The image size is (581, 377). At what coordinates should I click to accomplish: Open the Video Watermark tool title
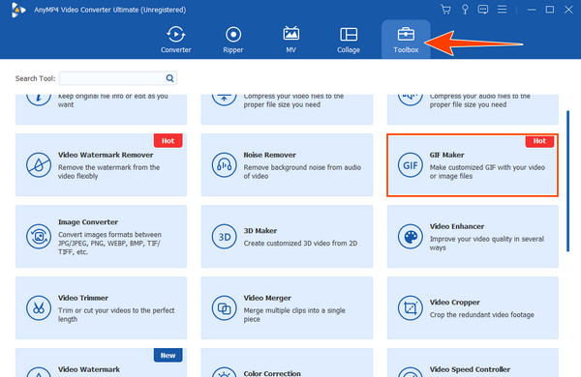pos(89,369)
